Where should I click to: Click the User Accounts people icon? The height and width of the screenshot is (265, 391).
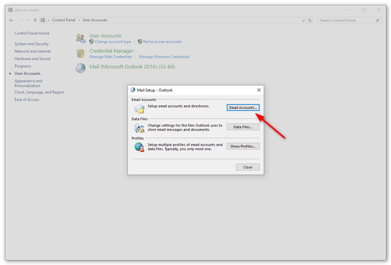(x=81, y=38)
